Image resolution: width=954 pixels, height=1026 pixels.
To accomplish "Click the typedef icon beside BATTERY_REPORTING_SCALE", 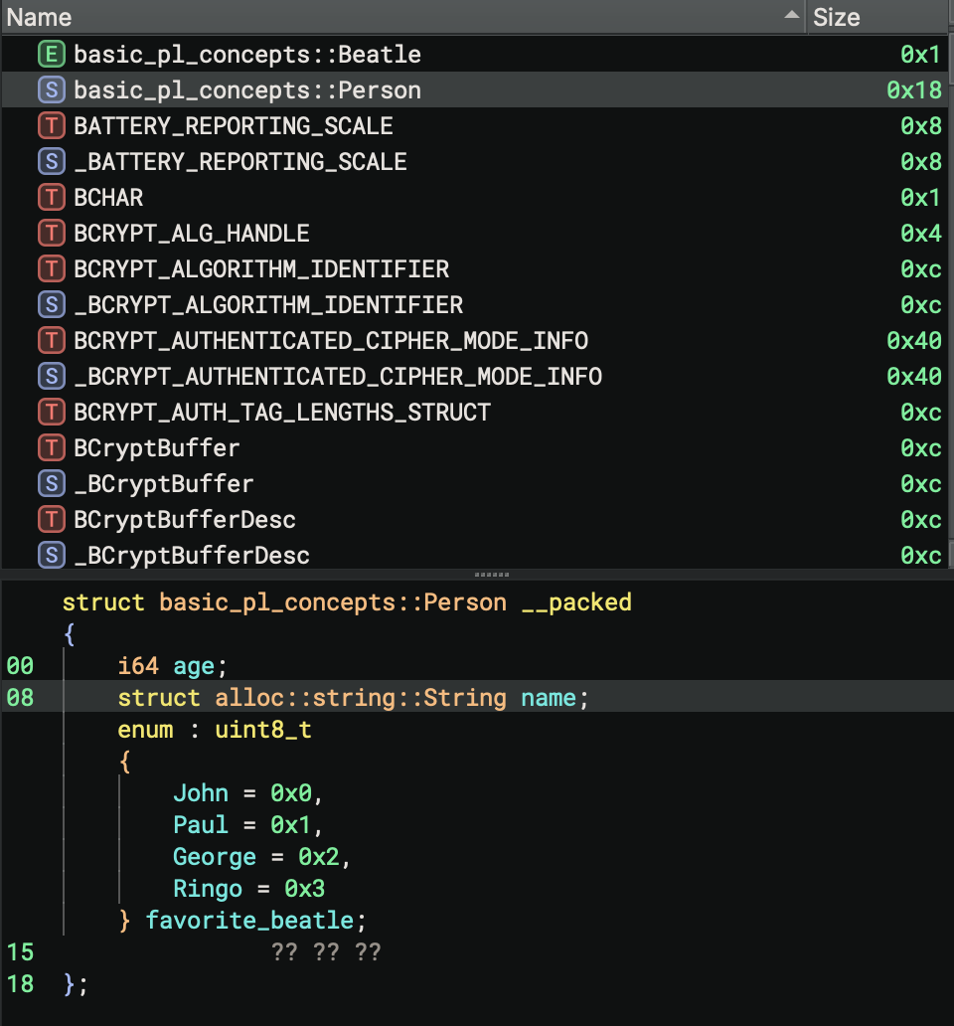I will coord(51,126).
